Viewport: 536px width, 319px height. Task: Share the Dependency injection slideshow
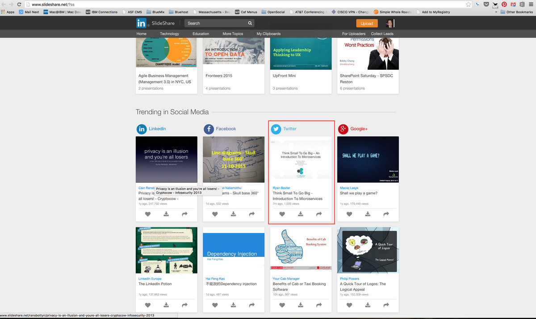click(251, 305)
